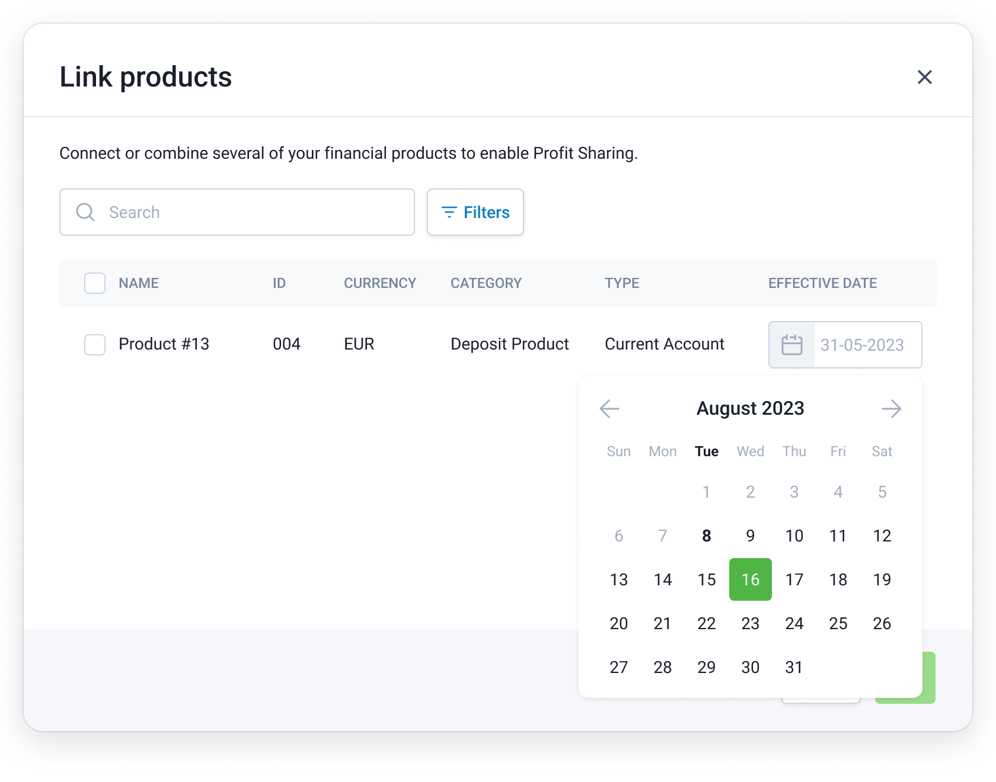996x782 pixels.
Task: Select August 12 in the calendar
Action: tap(882, 536)
